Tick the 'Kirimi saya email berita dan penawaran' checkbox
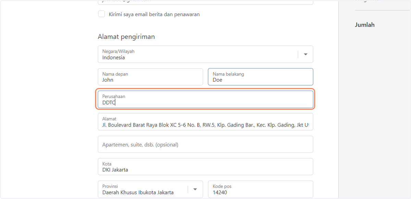Screen dimensions: 411x199 [x=101, y=14]
